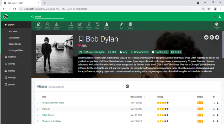Open Manage Tracks
Image resolution: width=224 pixels, height=124 pixels.
pos(89,26)
